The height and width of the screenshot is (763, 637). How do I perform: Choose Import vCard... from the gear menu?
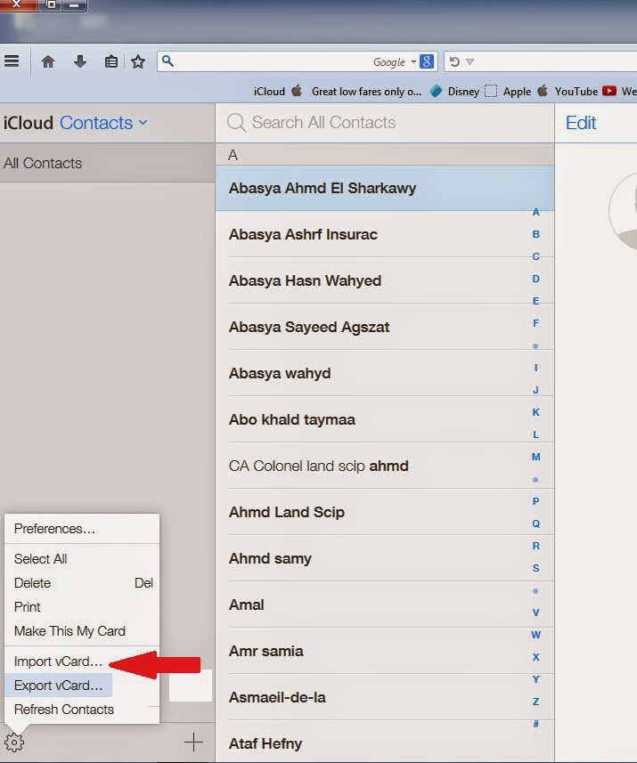(59, 662)
